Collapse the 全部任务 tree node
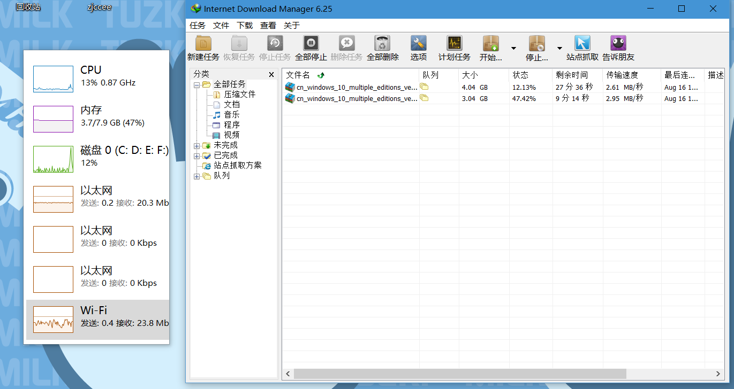 click(x=197, y=84)
